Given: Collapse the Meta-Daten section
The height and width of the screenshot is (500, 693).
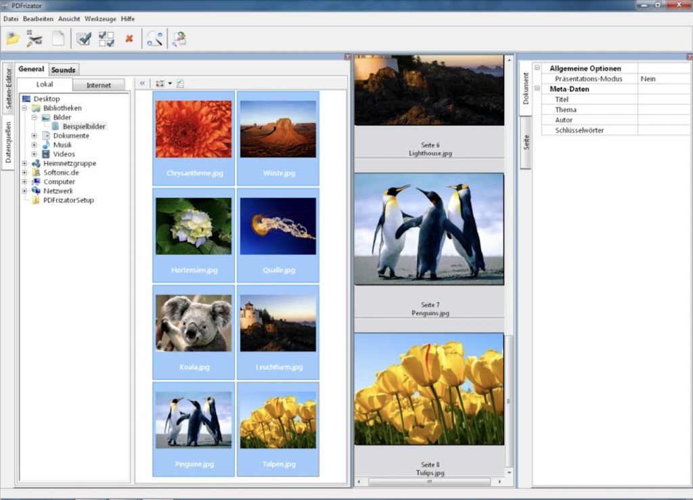Looking at the screenshot, I should tap(538, 89).
